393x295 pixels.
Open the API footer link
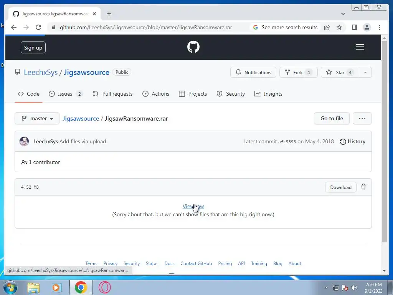242,264
